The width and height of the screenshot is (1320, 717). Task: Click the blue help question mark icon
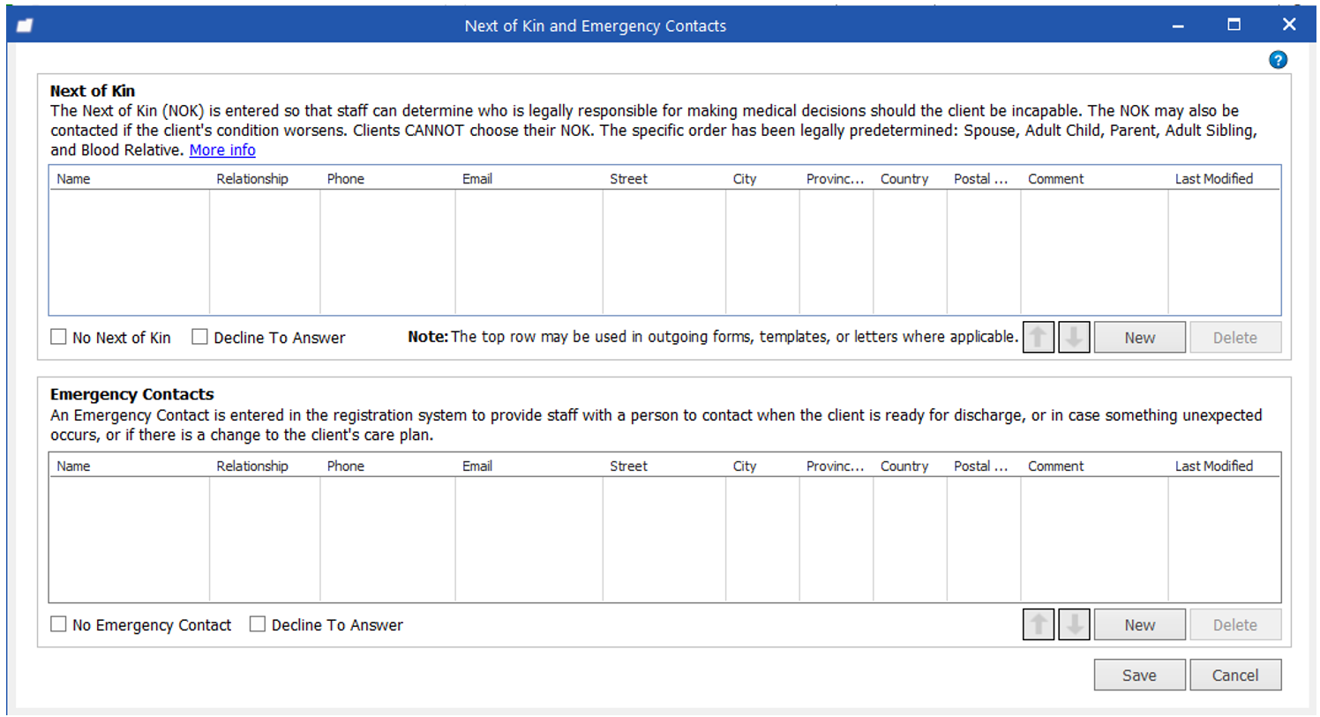click(1278, 60)
